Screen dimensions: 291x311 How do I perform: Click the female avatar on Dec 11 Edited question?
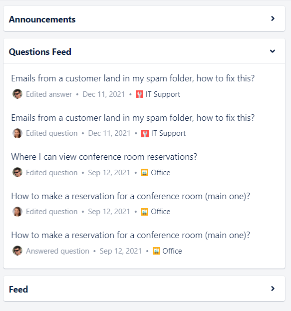point(17,133)
